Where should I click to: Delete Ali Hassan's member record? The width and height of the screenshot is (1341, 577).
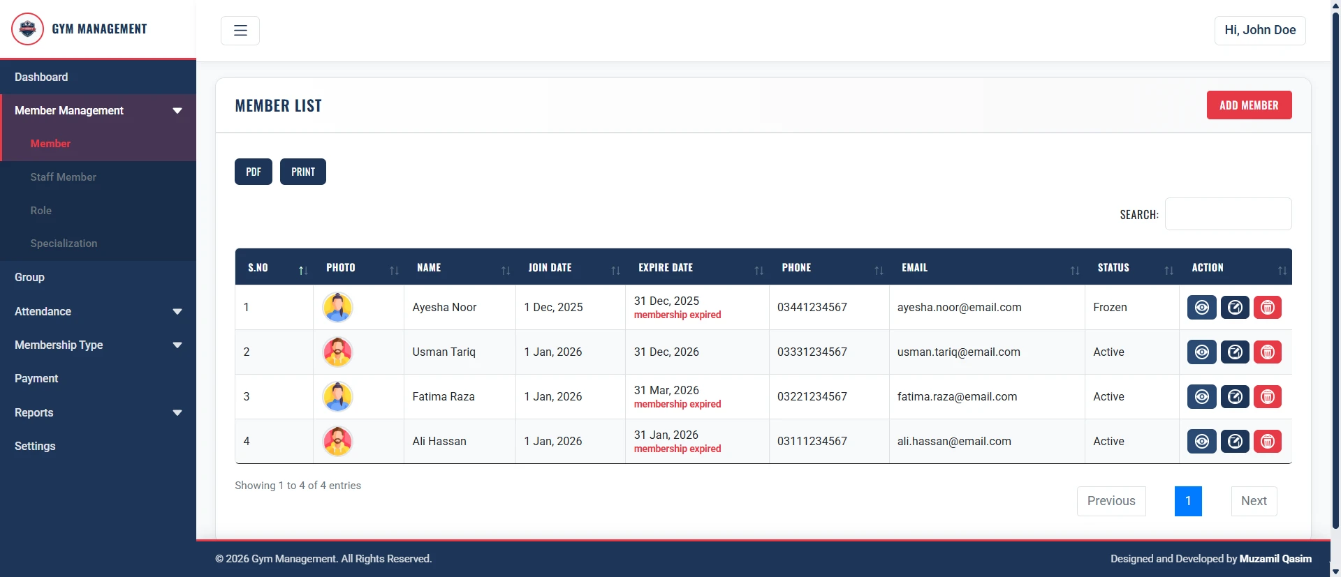(x=1267, y=441)
